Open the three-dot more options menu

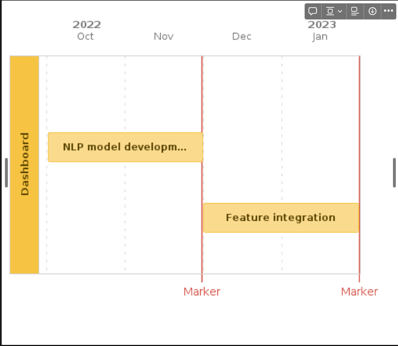pos(388,11)
